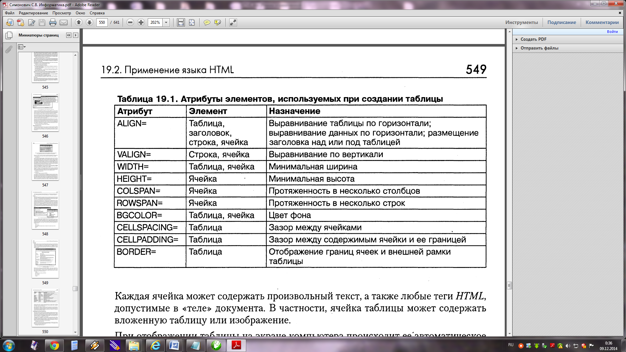The width and height of the screenshot is (626, 352).
Task: Click the open file toolbar icon
Action: (10, 22)
